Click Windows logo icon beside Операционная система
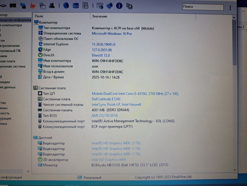Screen dimensions: 247x186 pyautogui.click(x=41, y=33)
